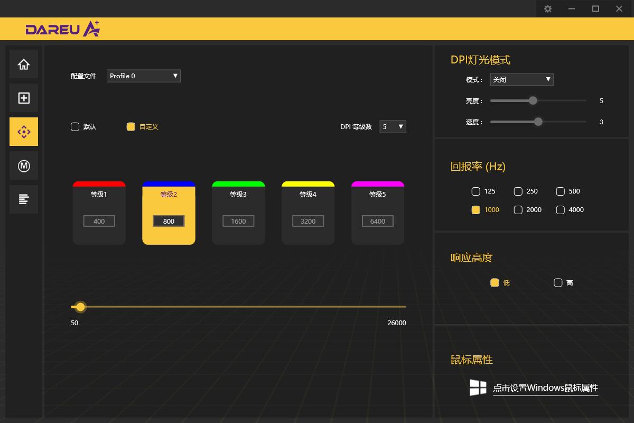Click the 50 minimum DPI label
634x423 pixels.
(x=74, y=323)
